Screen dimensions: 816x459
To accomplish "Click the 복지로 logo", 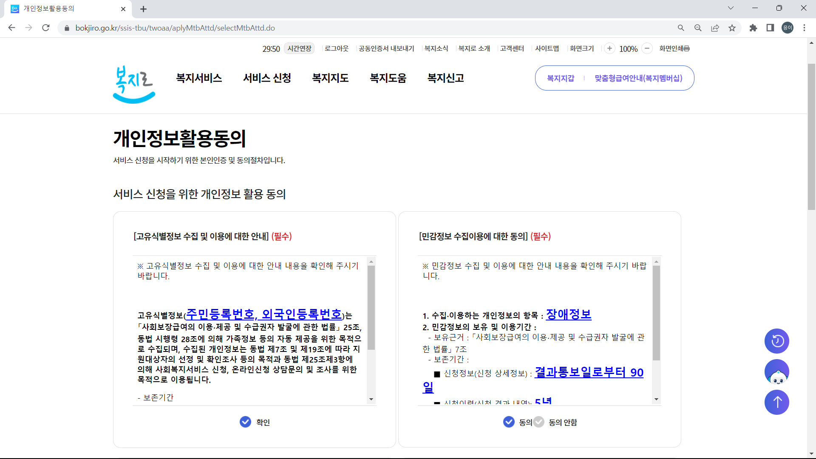I will click(x=133, y=84).
